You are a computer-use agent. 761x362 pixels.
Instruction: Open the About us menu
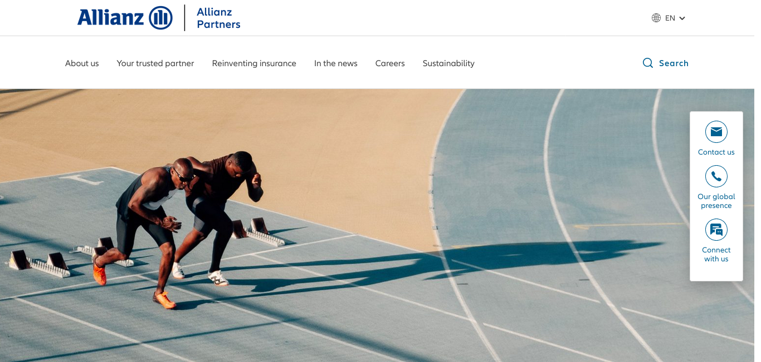(x=82, y=63)
